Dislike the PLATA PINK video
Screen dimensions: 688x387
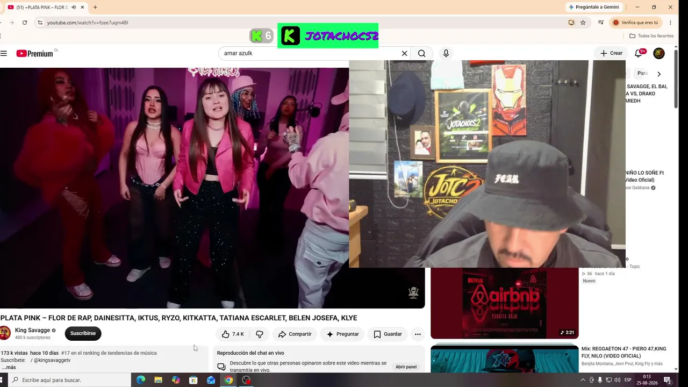(260, 334)
